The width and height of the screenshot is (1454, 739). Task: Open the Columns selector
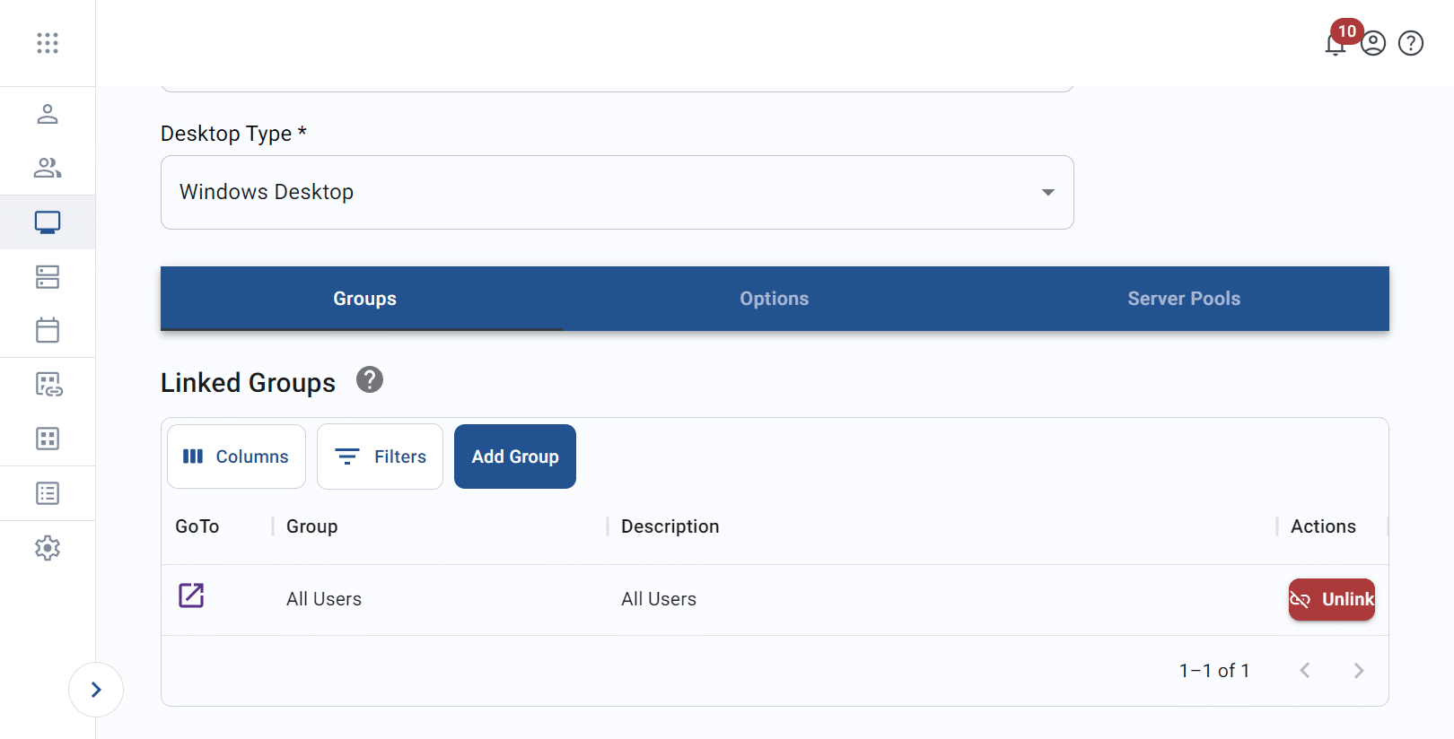coord(236,456)
